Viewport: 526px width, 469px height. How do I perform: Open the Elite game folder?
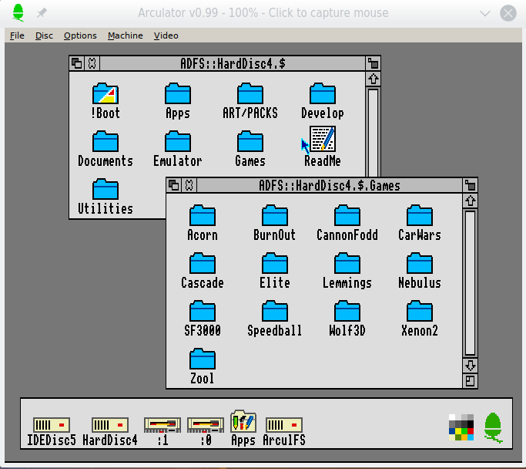point(274,264)
